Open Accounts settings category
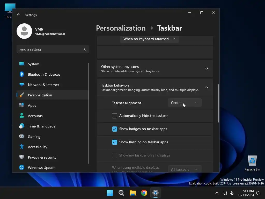The height and width of the screenshot is (199, 265). [52, 116]
